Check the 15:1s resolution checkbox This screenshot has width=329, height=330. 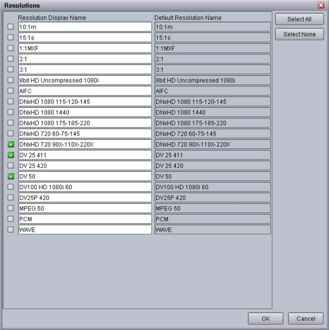point(11,38)
